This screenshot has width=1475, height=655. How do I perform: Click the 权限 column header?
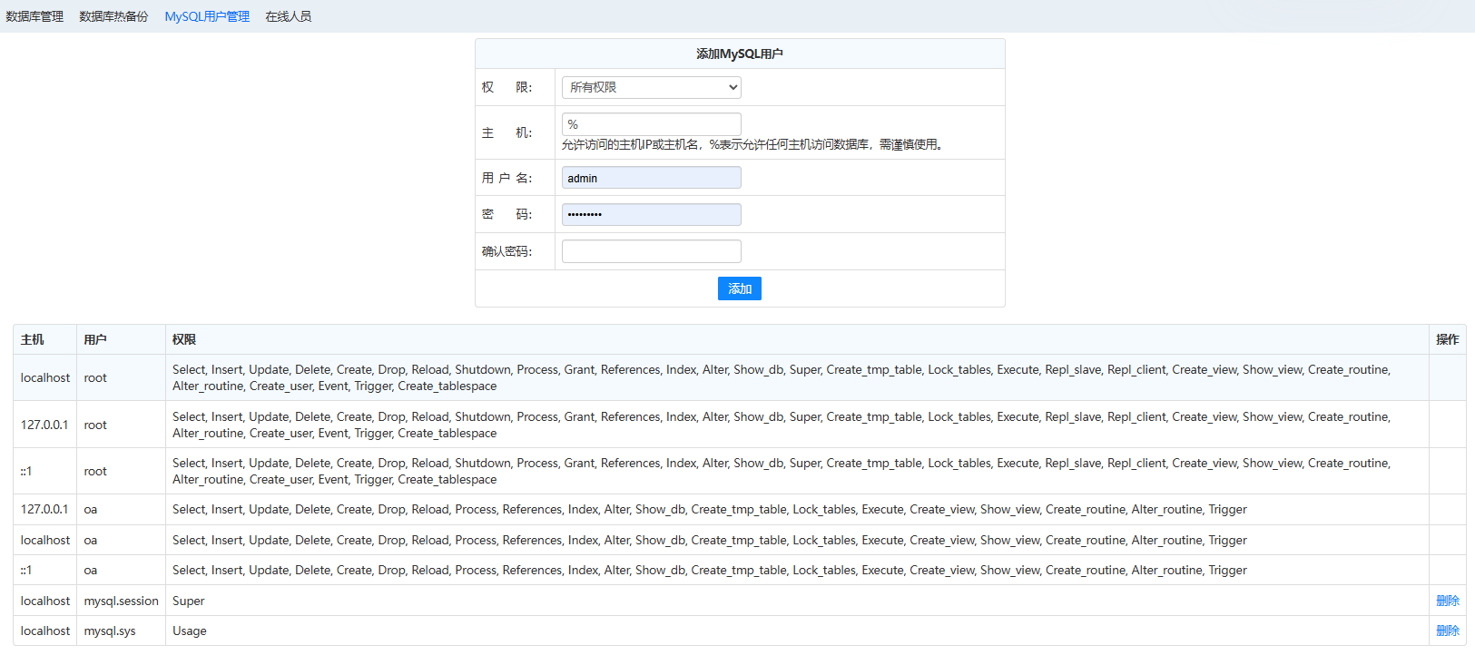(184, 339)
